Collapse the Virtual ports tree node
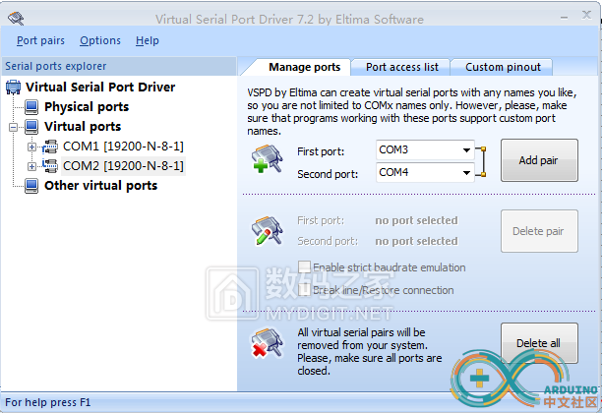Screen dimensions: 602x413 [x=13, y=127]
